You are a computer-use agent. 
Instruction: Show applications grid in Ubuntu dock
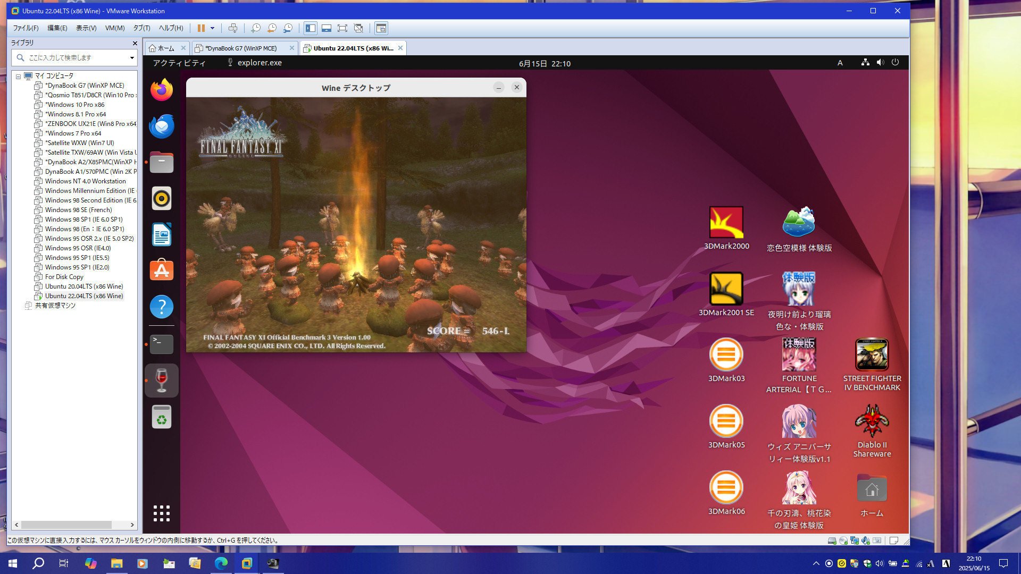coord(162,513)
